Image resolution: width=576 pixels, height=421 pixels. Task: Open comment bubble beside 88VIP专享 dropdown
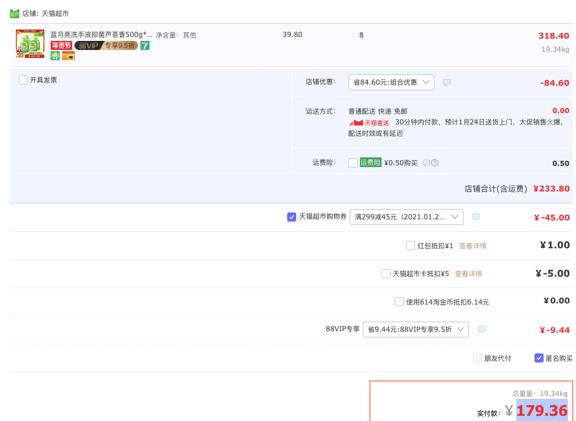click(x=482, y=329)
